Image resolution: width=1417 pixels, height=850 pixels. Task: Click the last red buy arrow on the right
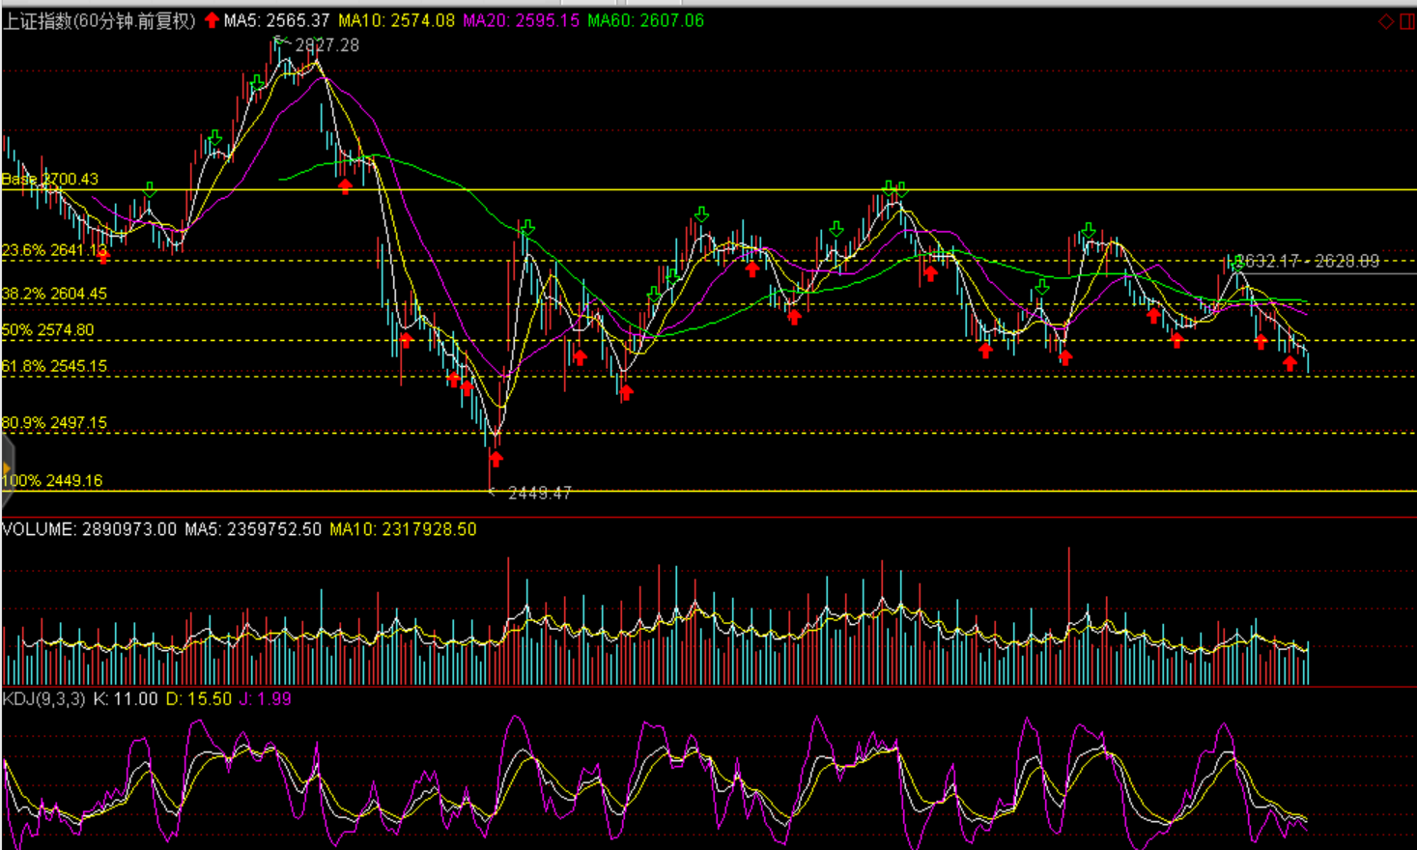click(x=1289, y=363)
